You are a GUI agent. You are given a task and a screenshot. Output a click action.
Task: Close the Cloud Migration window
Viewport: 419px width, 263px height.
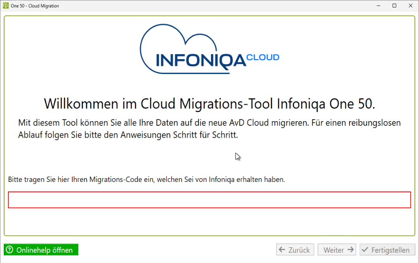coord(411,6)
